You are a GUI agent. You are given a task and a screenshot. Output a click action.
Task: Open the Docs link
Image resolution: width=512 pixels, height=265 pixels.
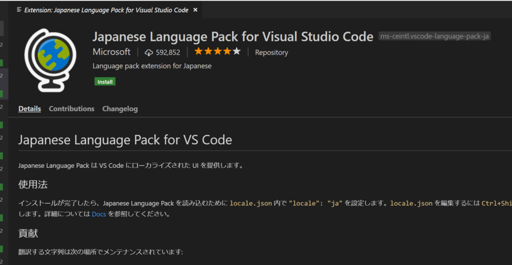pos(99,214)
